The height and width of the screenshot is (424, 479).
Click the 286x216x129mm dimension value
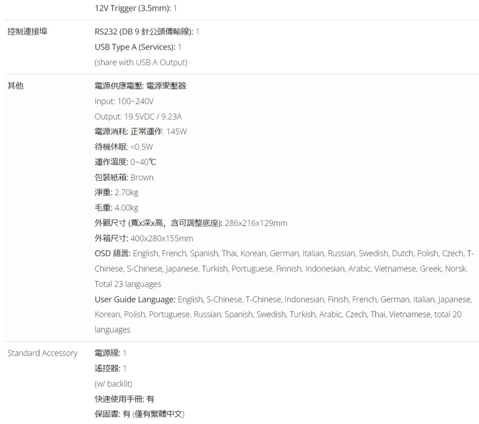[256, 223]
